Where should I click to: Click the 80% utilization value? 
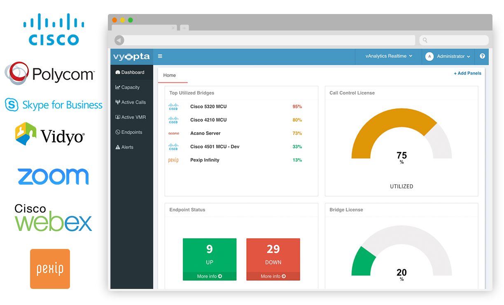point(297,120)
